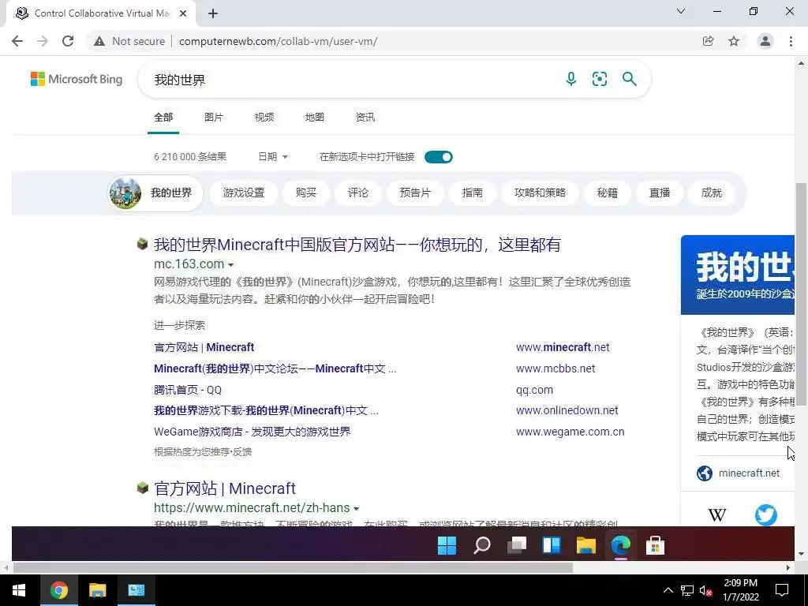
Task: Select the 指南 filter chip
Action: click(473, 193)
